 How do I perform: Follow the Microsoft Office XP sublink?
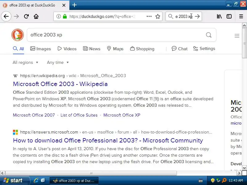tap(122, 115)
